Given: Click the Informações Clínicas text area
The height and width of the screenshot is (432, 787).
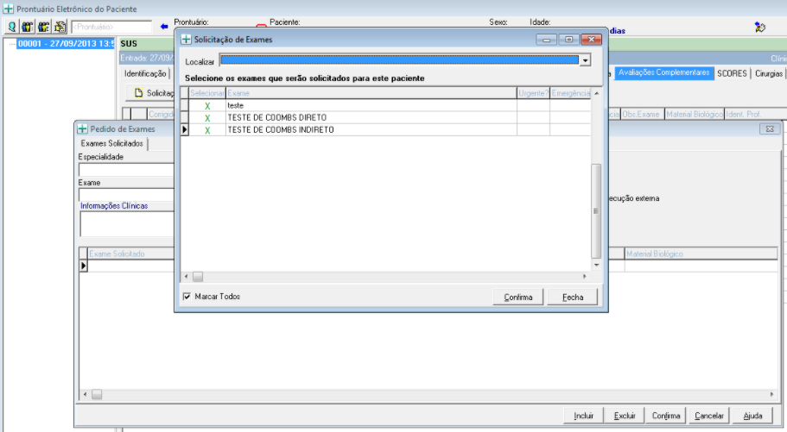Looking at the screenshot, I should point(127,223).
